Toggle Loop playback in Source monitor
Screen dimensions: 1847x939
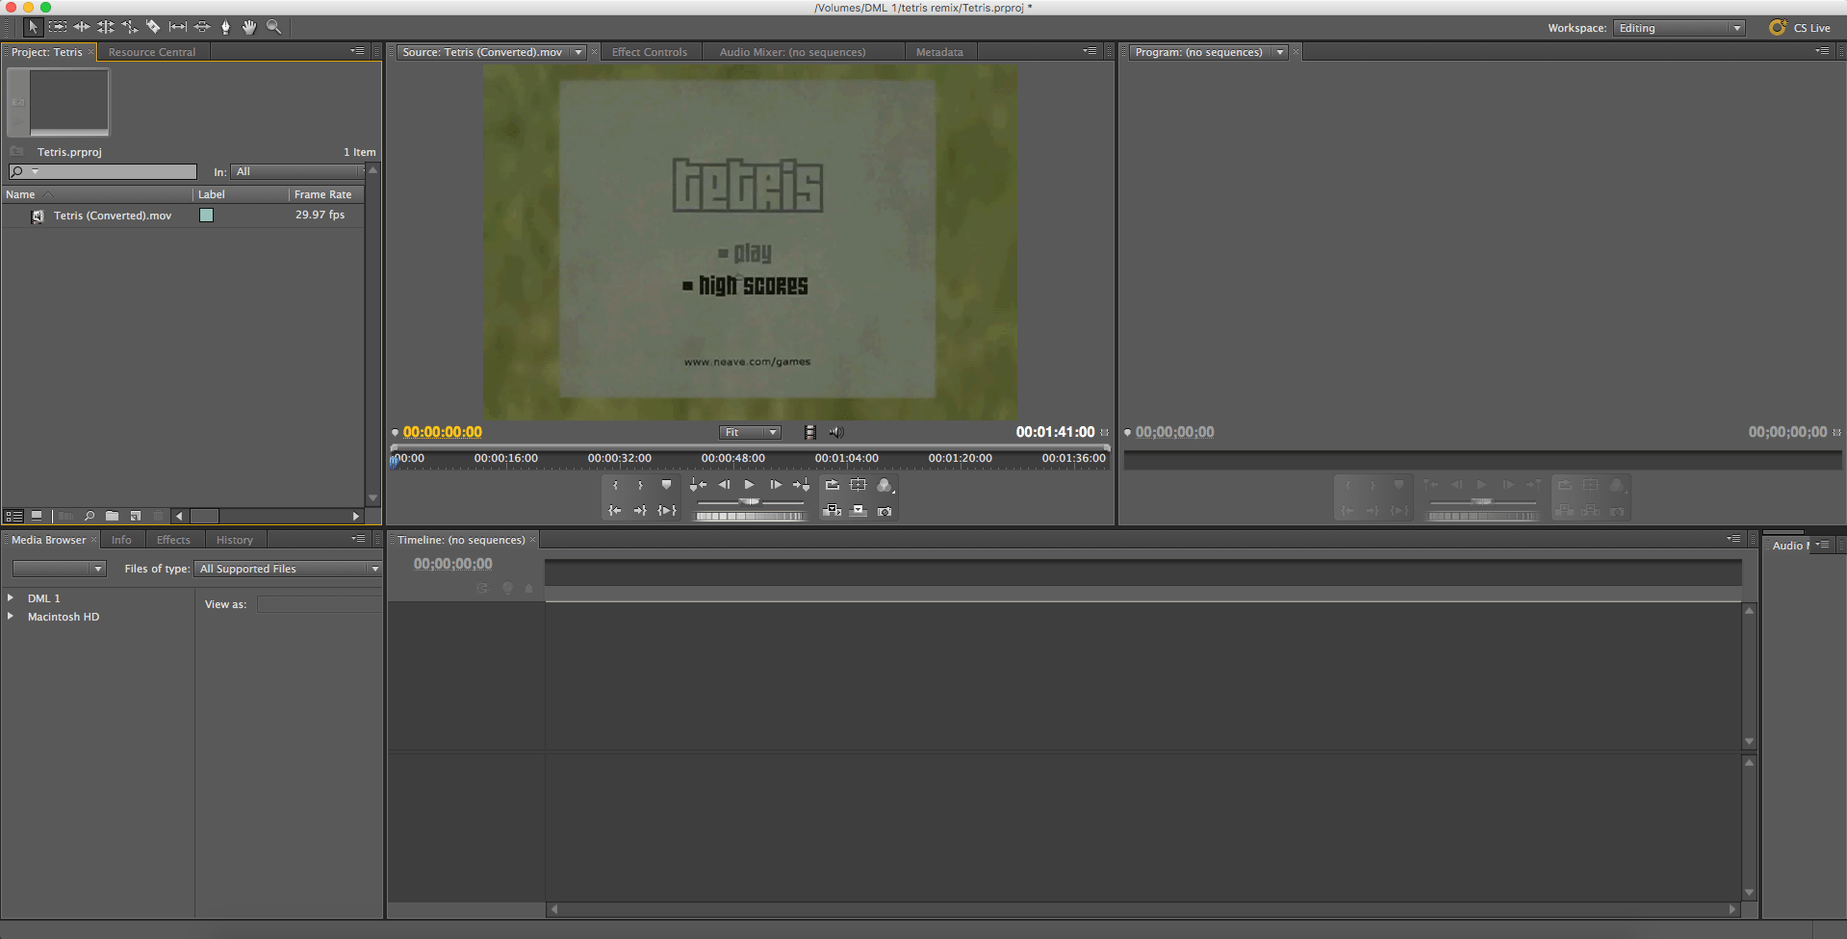(833, 485)
